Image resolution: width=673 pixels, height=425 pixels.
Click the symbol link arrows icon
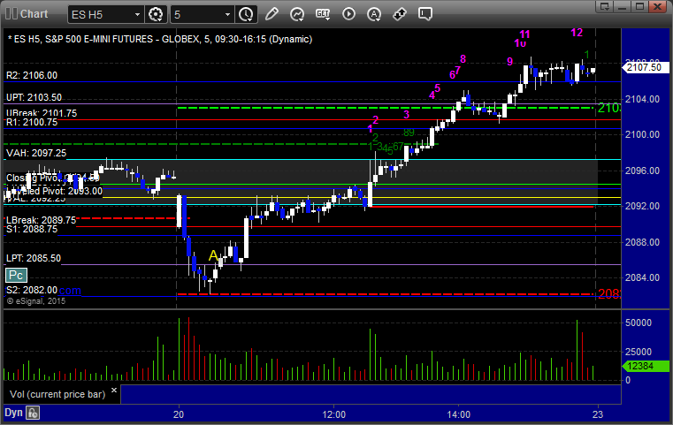400,14
